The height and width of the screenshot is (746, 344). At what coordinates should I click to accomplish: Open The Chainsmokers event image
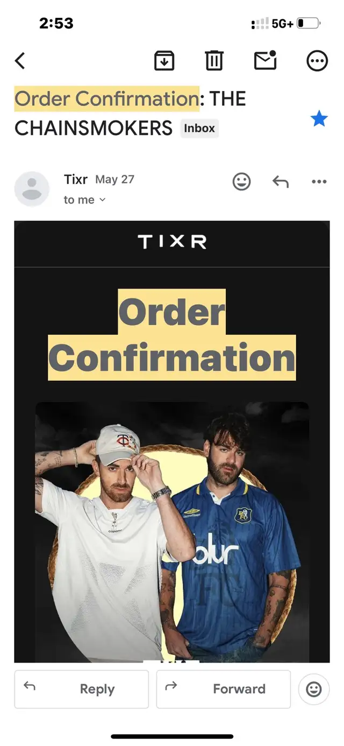[172, 532]
